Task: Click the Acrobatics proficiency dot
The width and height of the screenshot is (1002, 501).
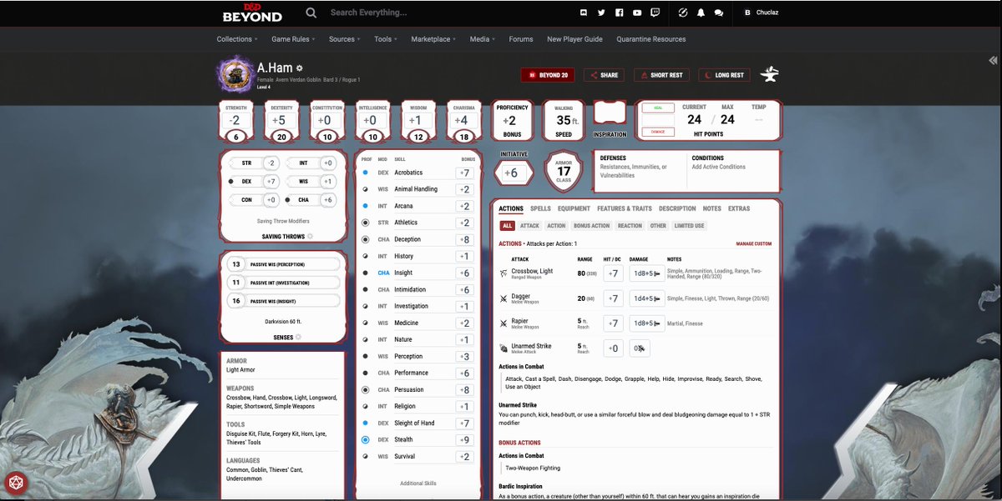Action: (x=365, y=173)
